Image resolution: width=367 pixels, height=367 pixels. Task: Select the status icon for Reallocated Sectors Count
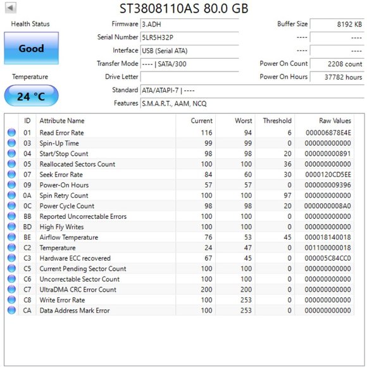point(11,164)
